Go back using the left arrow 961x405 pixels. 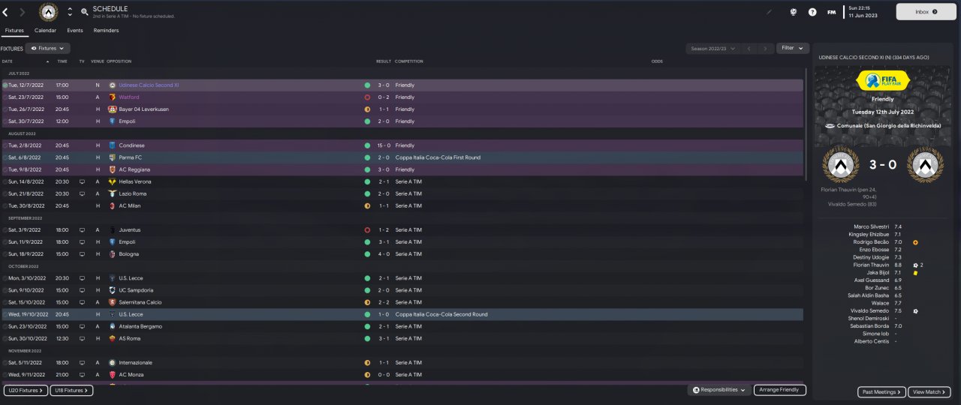point(5,12)
